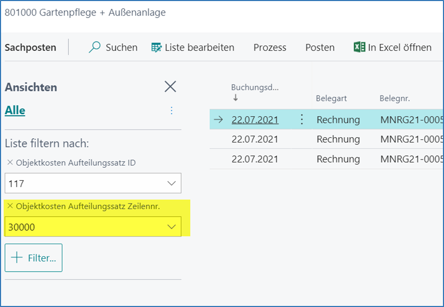This screenshot has width=444, height=307.
Task: Remove the Aufteilungssatz Zeilennr. filter
Action: point(10,206)
